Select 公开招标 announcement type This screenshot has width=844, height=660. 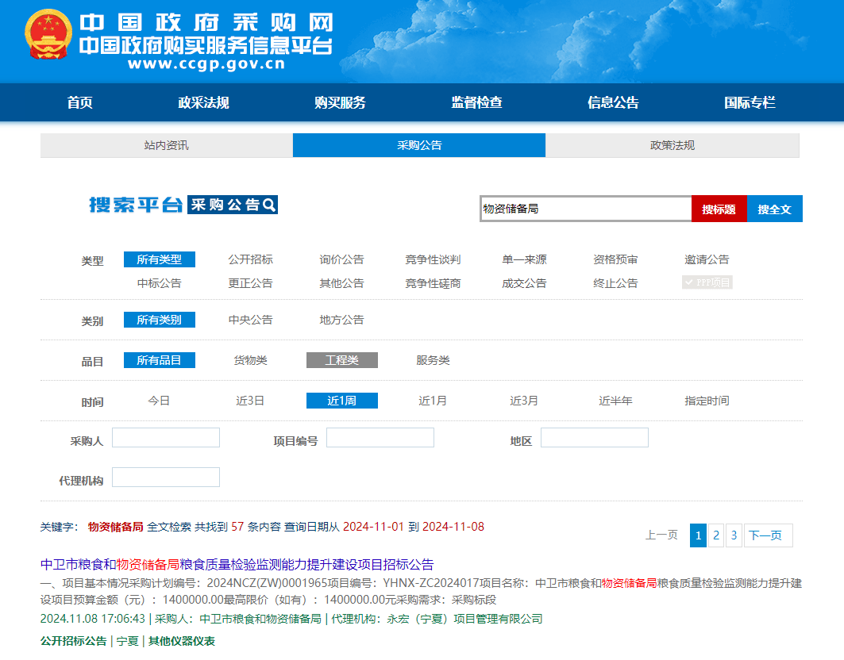pyautogui.click(x=250, y=259)
